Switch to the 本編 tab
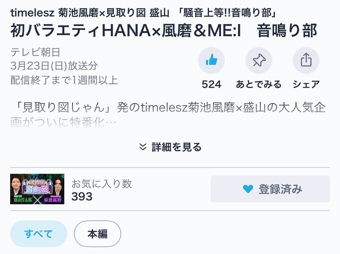Image resolution: width=340 pixels, height=254 pixels. tap(97, 234)
